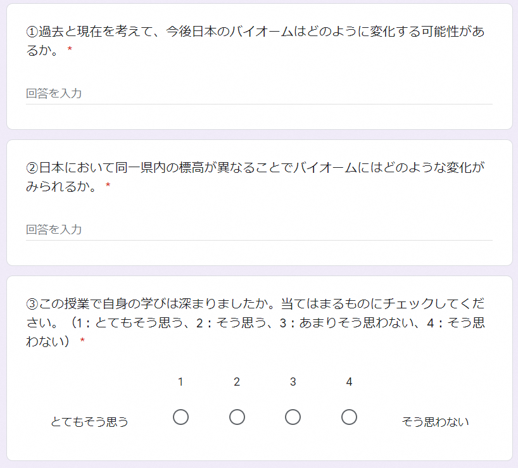
Task: Click the number 2 label above the scale
Action: tap(237, 382)
